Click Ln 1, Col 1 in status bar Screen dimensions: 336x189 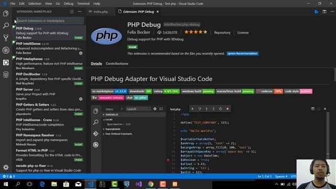(265, 176)
